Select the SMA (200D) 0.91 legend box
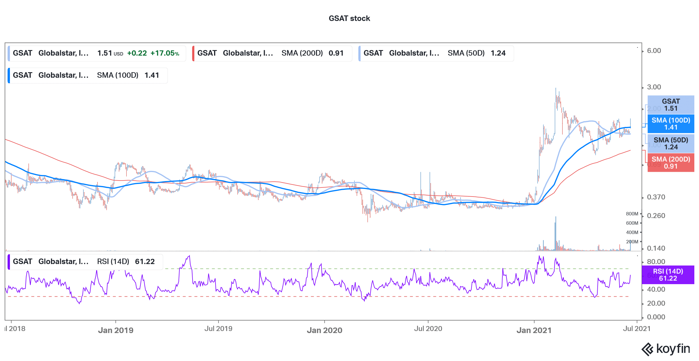699x361 pixels. coord(272,53)
